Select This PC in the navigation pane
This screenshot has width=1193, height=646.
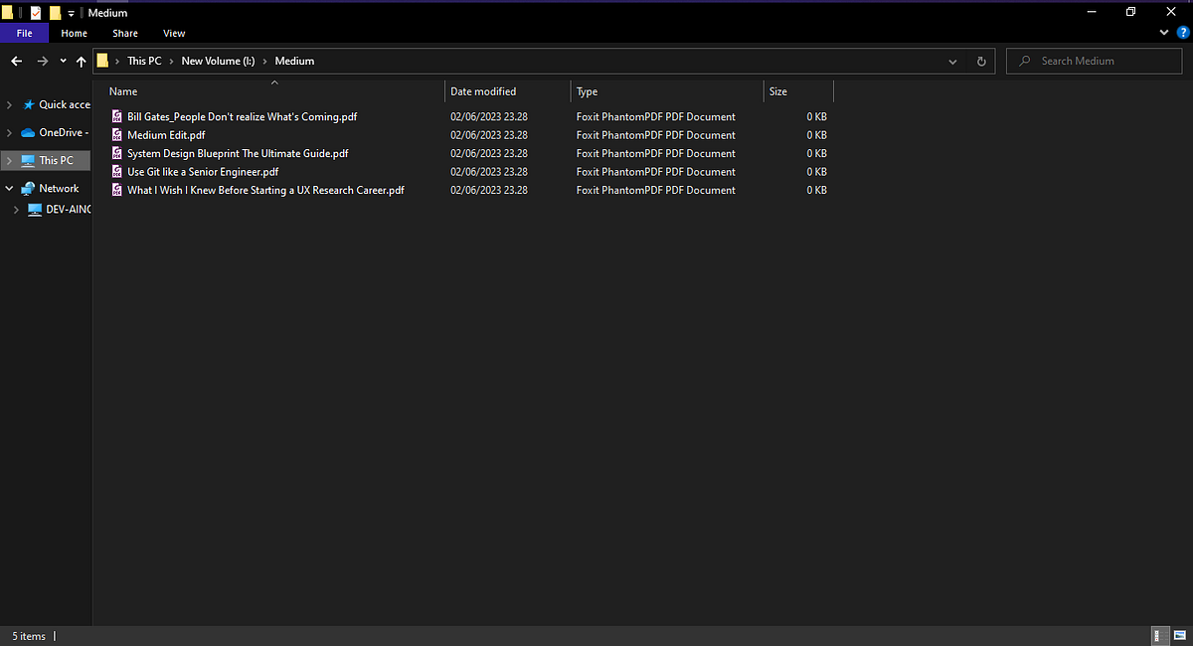[56, 160]
